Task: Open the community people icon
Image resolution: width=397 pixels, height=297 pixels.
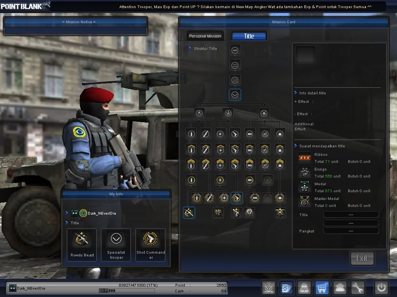Action: [x=340, y=287]
